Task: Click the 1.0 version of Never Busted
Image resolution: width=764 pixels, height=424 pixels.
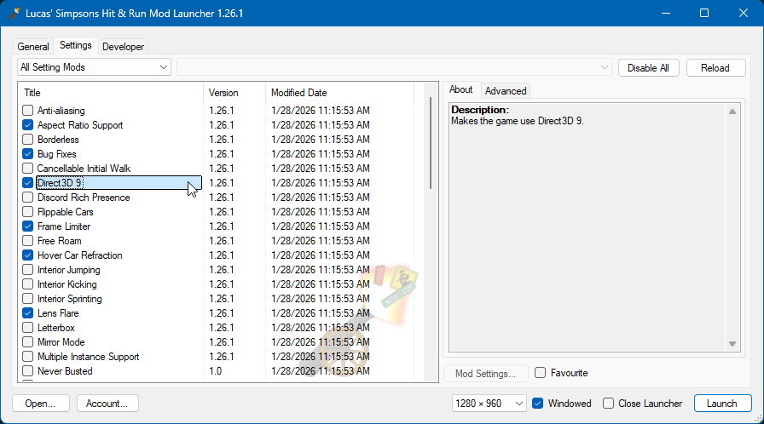Action: (x=216, y=371)
